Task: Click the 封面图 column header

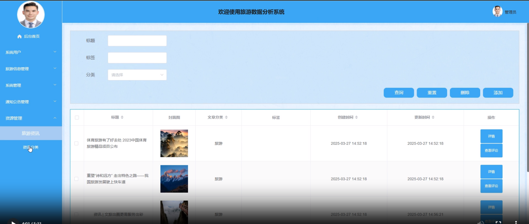Action: (174, 118)
